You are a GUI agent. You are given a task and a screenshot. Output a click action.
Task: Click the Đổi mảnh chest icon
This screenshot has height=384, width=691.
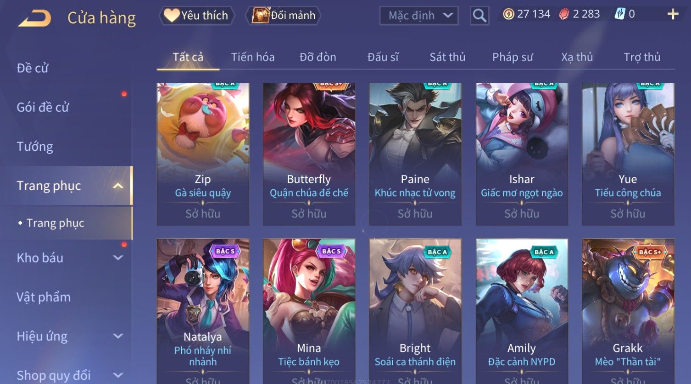260,15
